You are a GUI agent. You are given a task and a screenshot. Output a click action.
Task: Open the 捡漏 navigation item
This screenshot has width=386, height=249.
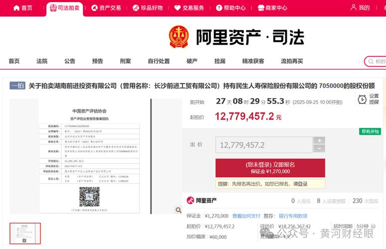point(220,61)
